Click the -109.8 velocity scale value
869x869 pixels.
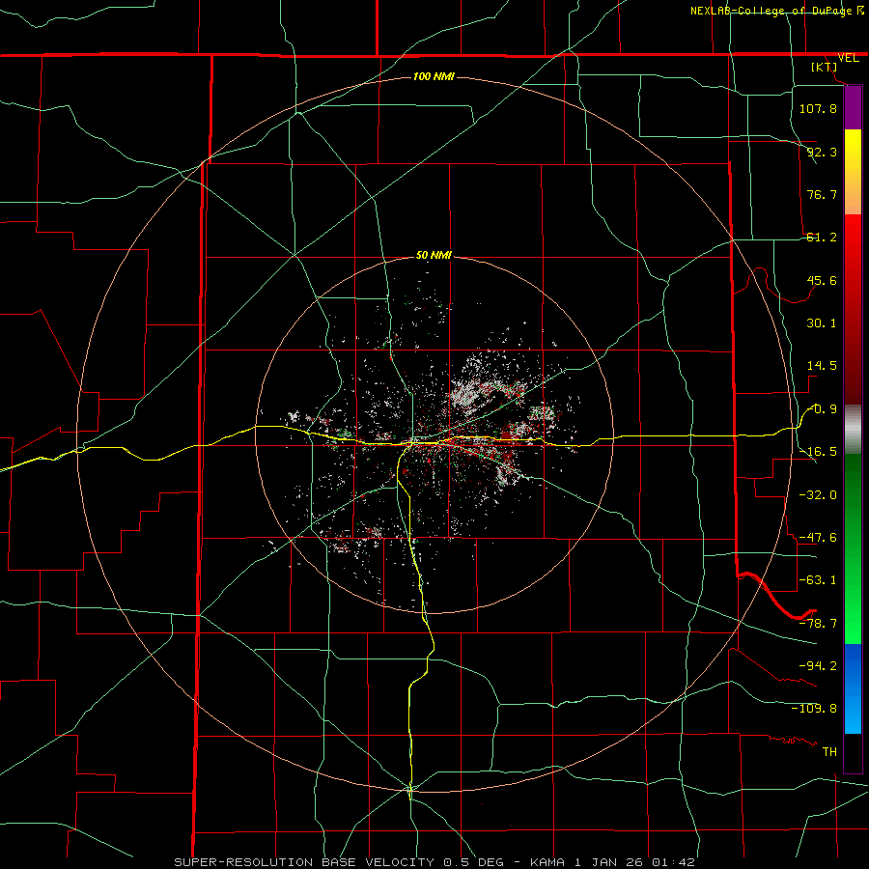[x=814, y=709]
